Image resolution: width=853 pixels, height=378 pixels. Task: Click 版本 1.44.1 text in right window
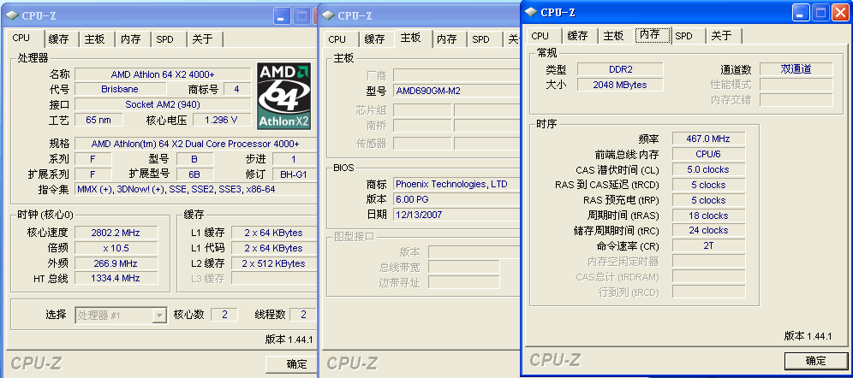[x=808, y=336]
